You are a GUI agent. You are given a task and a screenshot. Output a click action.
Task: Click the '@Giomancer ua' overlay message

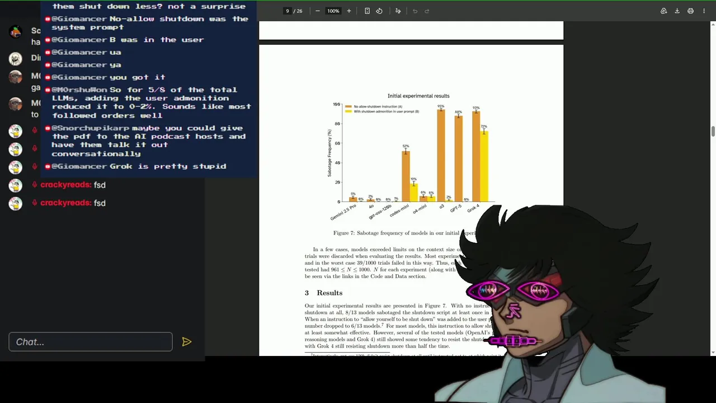pyautogui.click(x=83, y=52)
